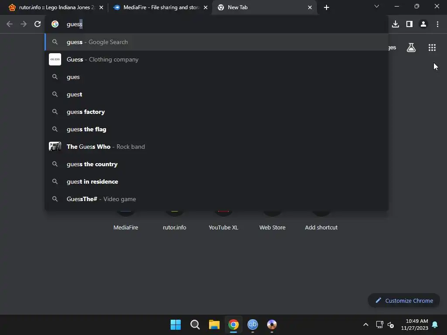Click the Google logo in the address bar
The image size is (447, 335).
pos(55,24)
